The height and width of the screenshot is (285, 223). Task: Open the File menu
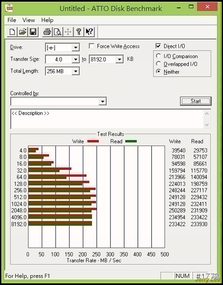[x=12, y=20]
